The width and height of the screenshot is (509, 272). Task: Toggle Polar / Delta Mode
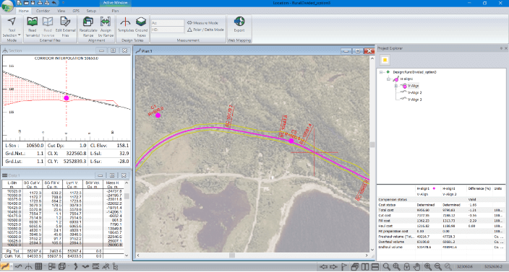point(205,30)
